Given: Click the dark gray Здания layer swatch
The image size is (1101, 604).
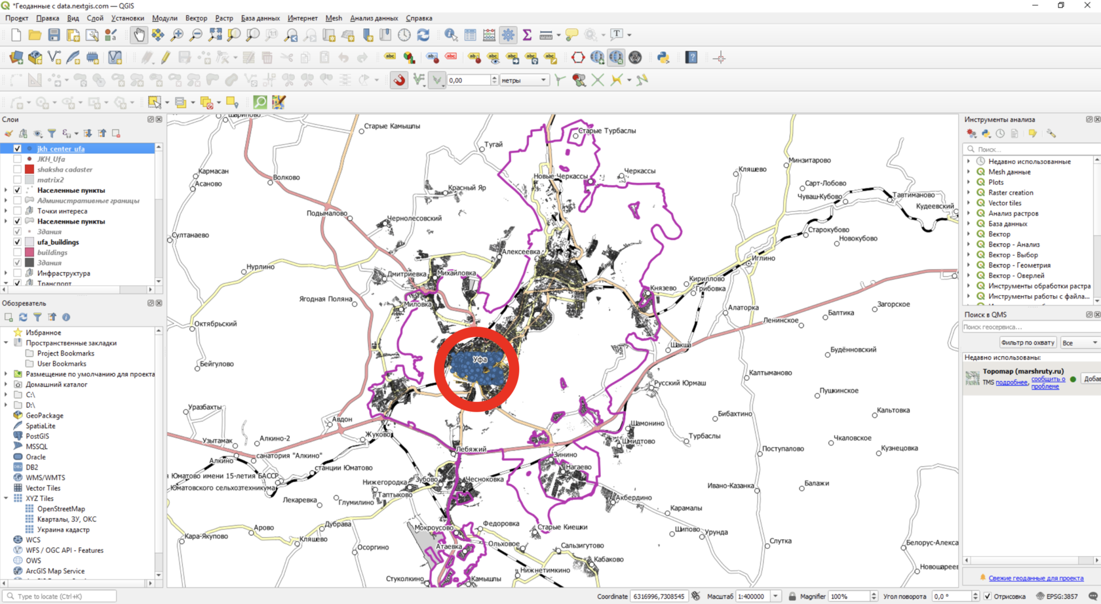Looking at the screenshot, I should pyautogui.click(x=29, y=263).
